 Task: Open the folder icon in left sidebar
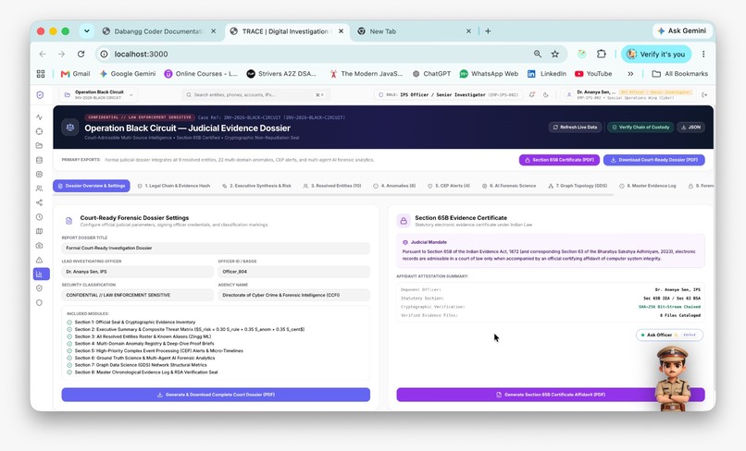tap(40, 145)
